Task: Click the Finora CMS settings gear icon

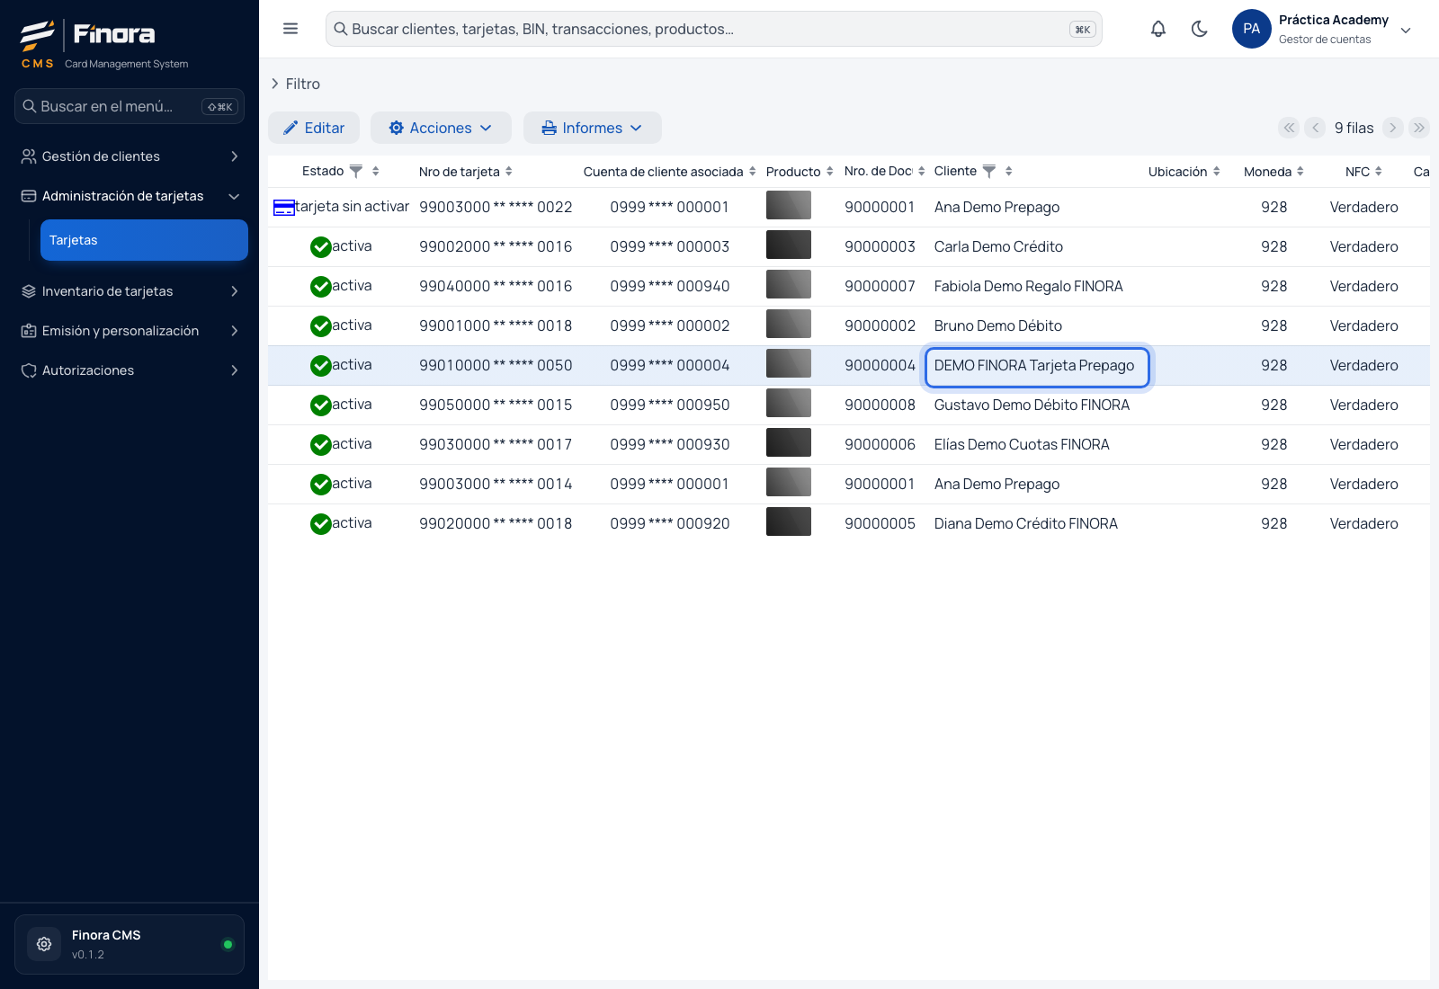Action: 44,944
